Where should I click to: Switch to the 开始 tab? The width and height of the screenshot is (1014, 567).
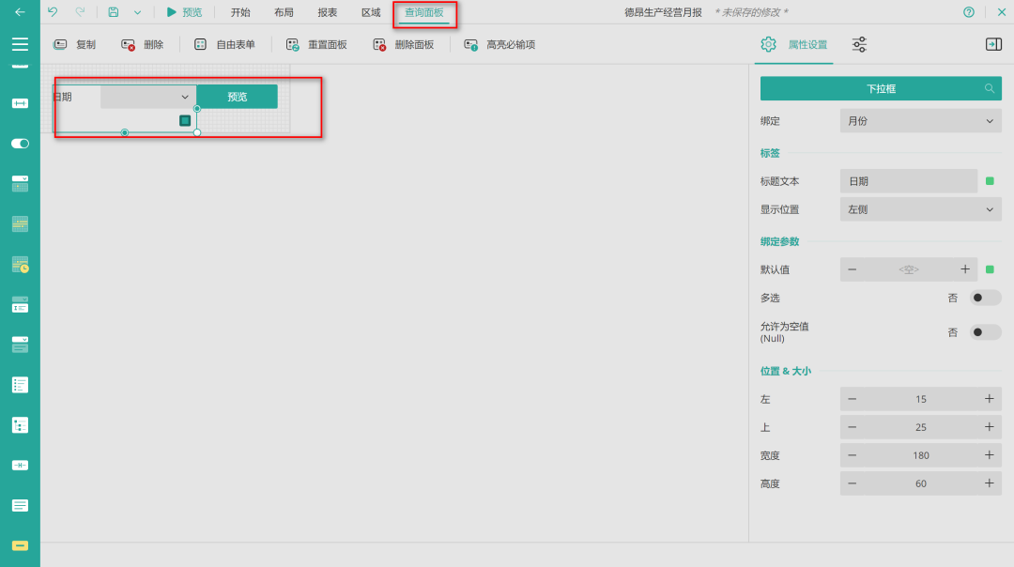(x=240, y=12)
